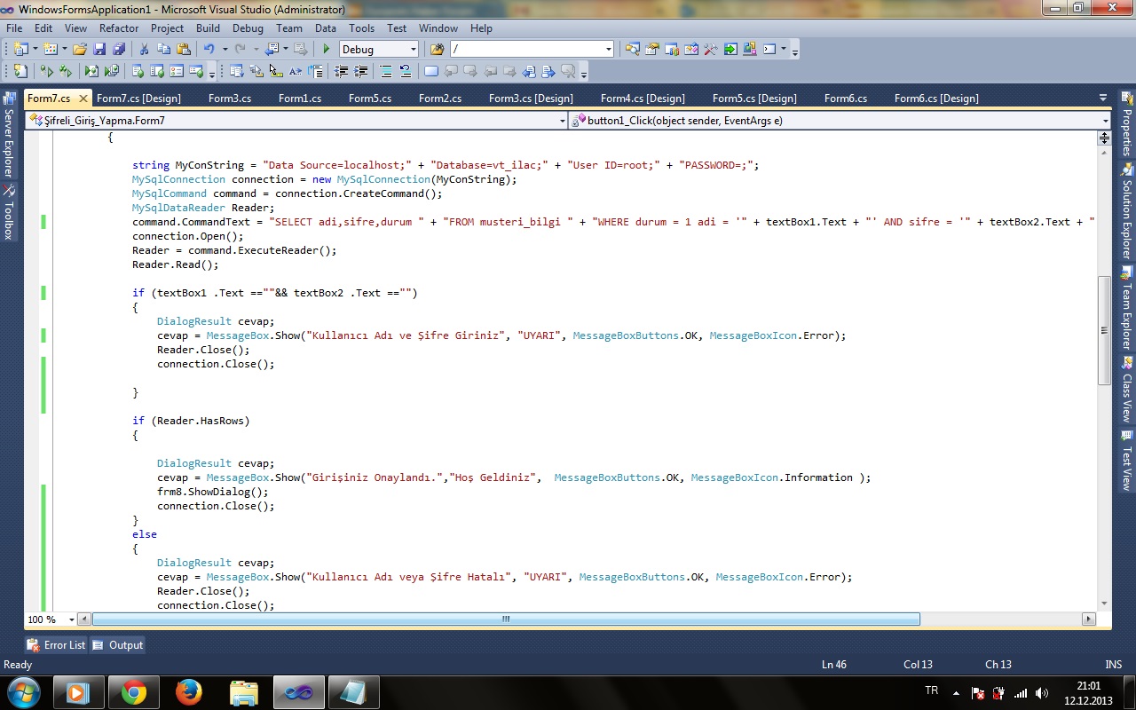Open Google Chrome from the taskbar
Image resolution: width=1136 pixels, height=710 pixels.
coord(134,692)
